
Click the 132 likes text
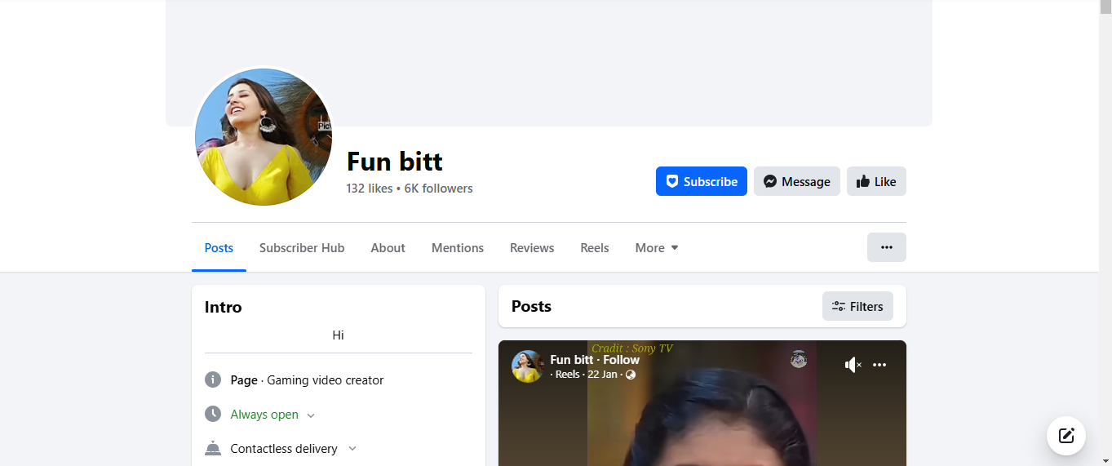click(370, 189)
